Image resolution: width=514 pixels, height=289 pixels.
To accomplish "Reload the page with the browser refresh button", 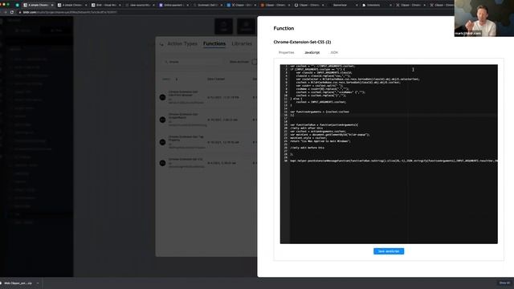I will click(12, 12).
